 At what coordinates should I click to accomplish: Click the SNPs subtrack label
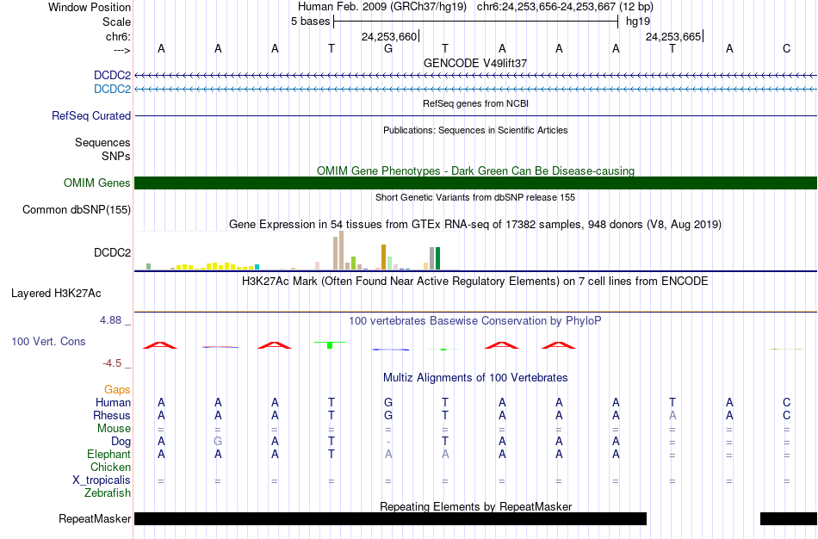tap(116, 156)
